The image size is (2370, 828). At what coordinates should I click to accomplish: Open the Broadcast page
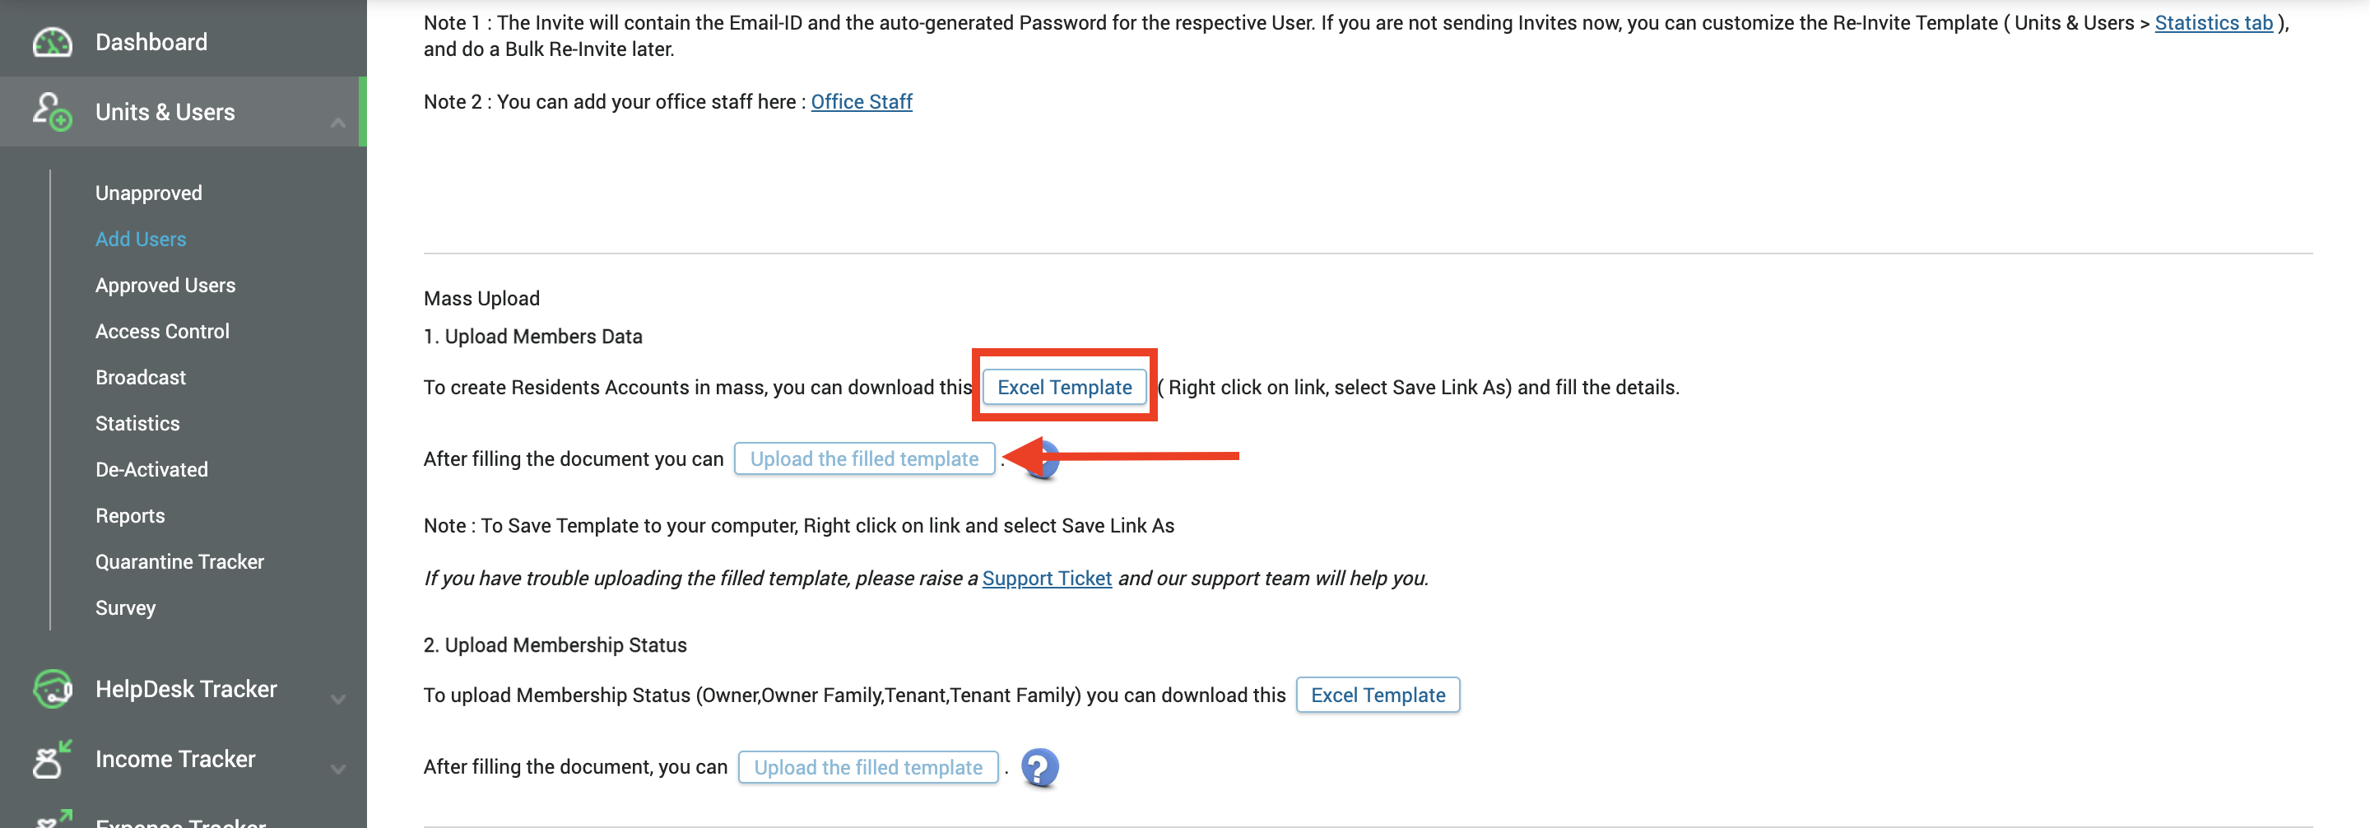(141, 377)
